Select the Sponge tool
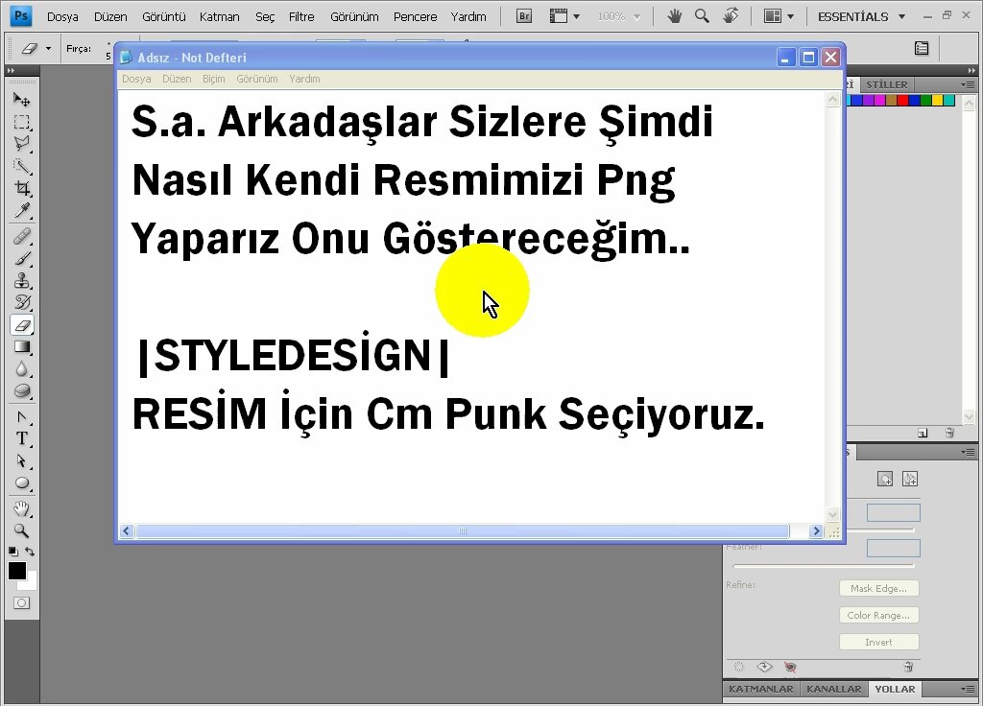 click(x=22, y=391)
